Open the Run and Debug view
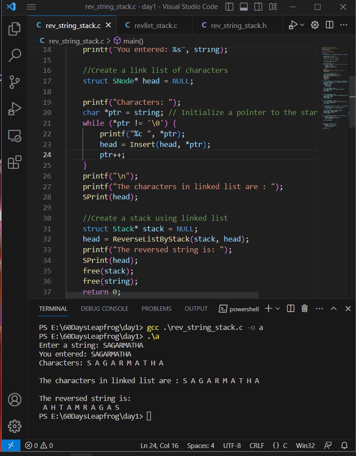This screenshot has height=456, width=356. click(x=15, y=108)
